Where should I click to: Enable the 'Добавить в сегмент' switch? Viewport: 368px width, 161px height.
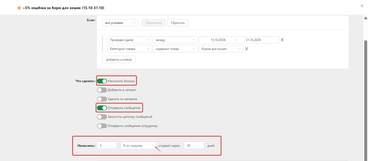tap(102, 90)
